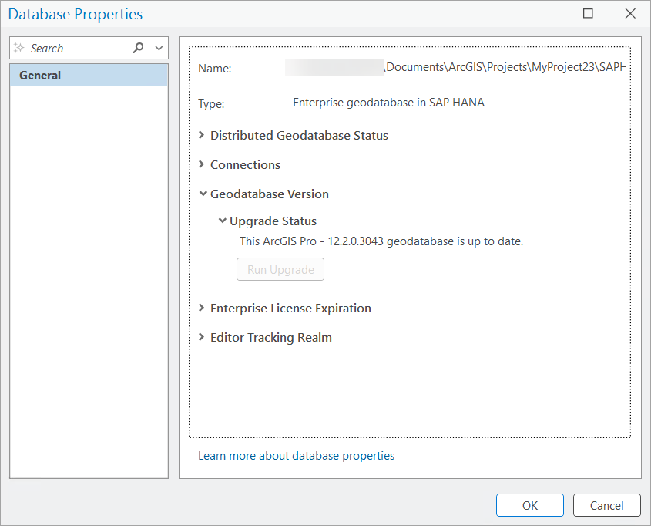Confirm with the OK button
The image size is (651, 526).
pos(530,505)
